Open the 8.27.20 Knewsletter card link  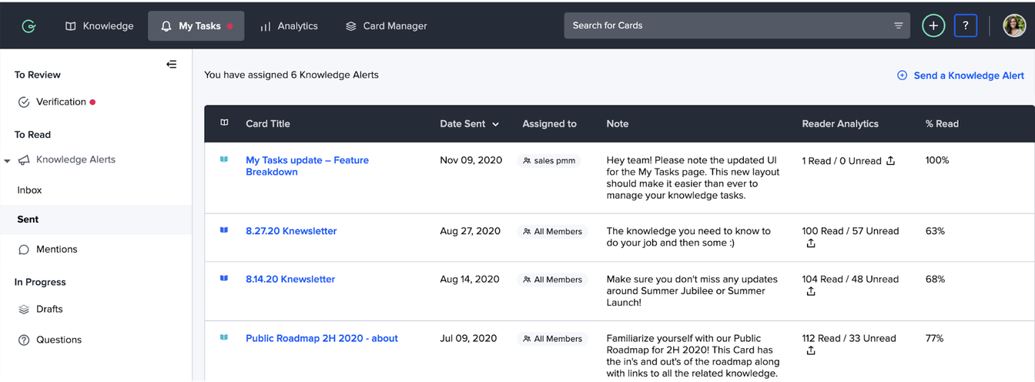(x=291, y=231)
